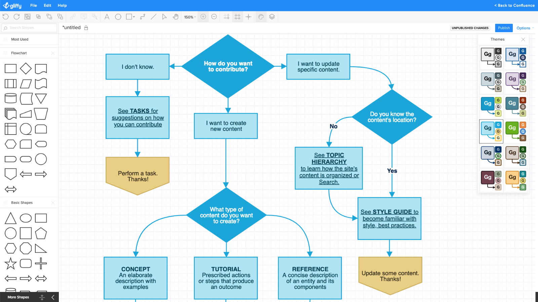Viewport: 538px width, 302px height.
Task: Apply the orange Gg theme in last row
Action: pyautogui.click(x=516, y=181)
